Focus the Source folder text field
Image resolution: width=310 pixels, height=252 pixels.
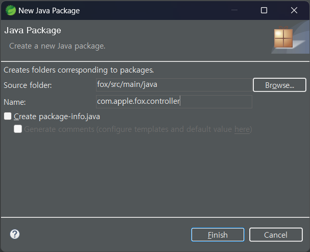(x=174, y=85)
